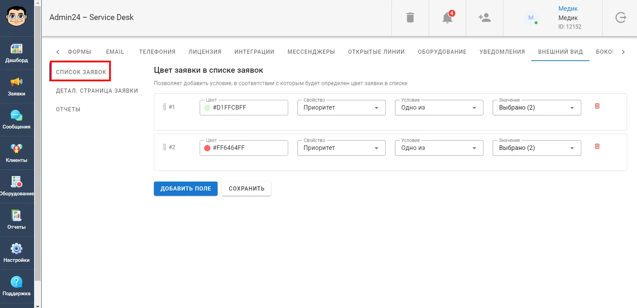Screen dimensions: 637x308
Task: Switch to the Уведомления tab
Action: coord(502,52)
